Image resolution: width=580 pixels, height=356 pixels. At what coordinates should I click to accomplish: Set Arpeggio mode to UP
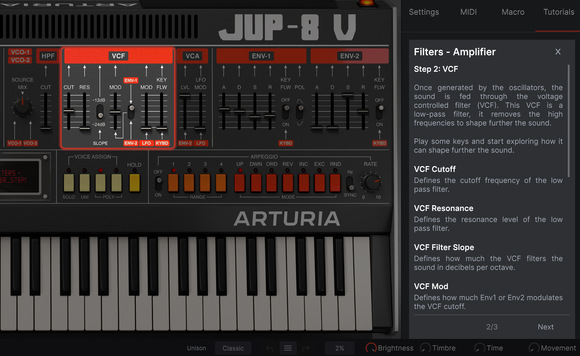(240, 183)
